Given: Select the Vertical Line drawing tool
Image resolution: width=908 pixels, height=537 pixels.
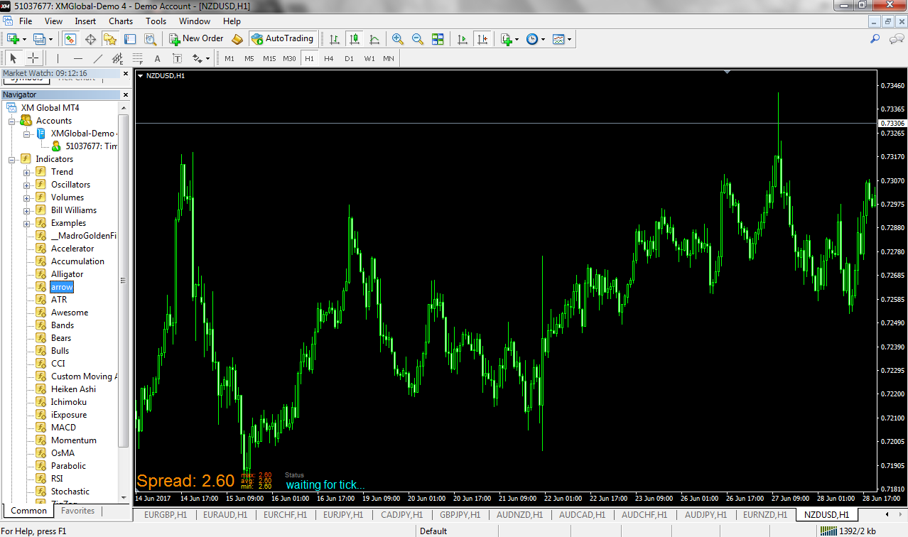Looking at the screenshot, I should click(58, 58).
